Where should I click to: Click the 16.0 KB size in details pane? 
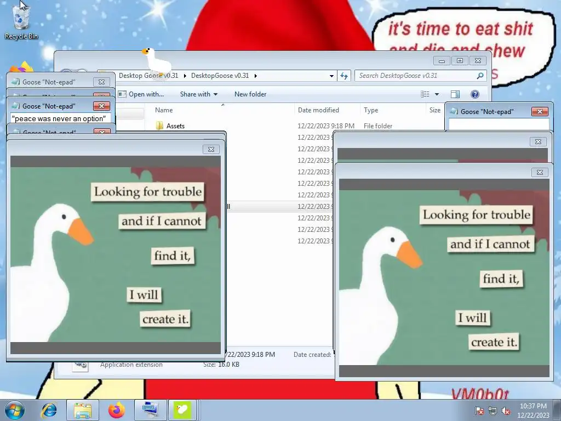coord(228,365)
